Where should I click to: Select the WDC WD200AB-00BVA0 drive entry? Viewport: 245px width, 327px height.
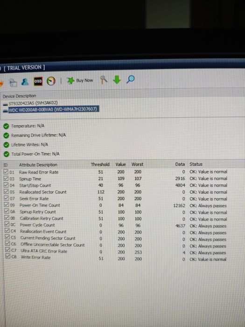coord(54,109)
